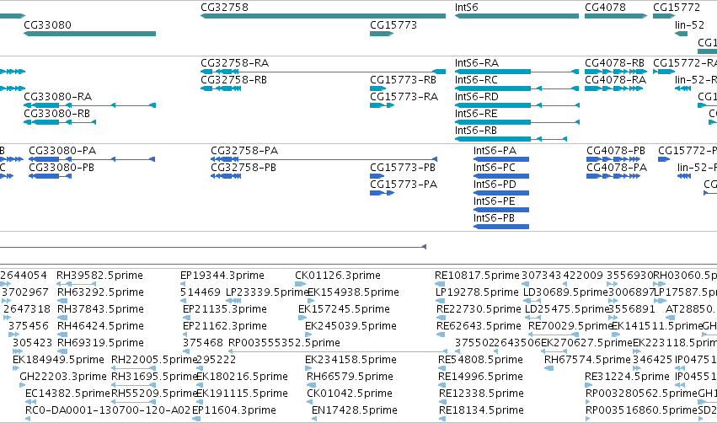Open EST EP11604.3prime
The height and width of the screenshot is (423, 717).
tap(234, 410)
